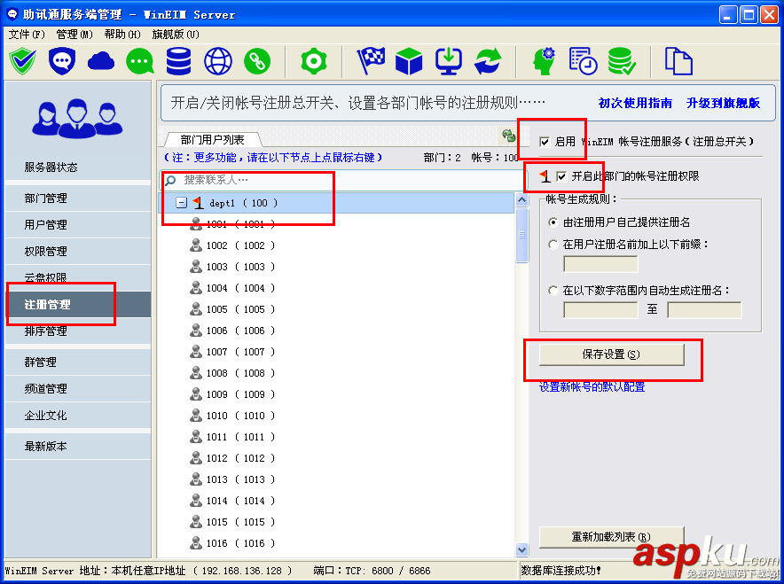Open the cloud service toolbar icon
The image size is (784, 584).
tap(100, 62)
